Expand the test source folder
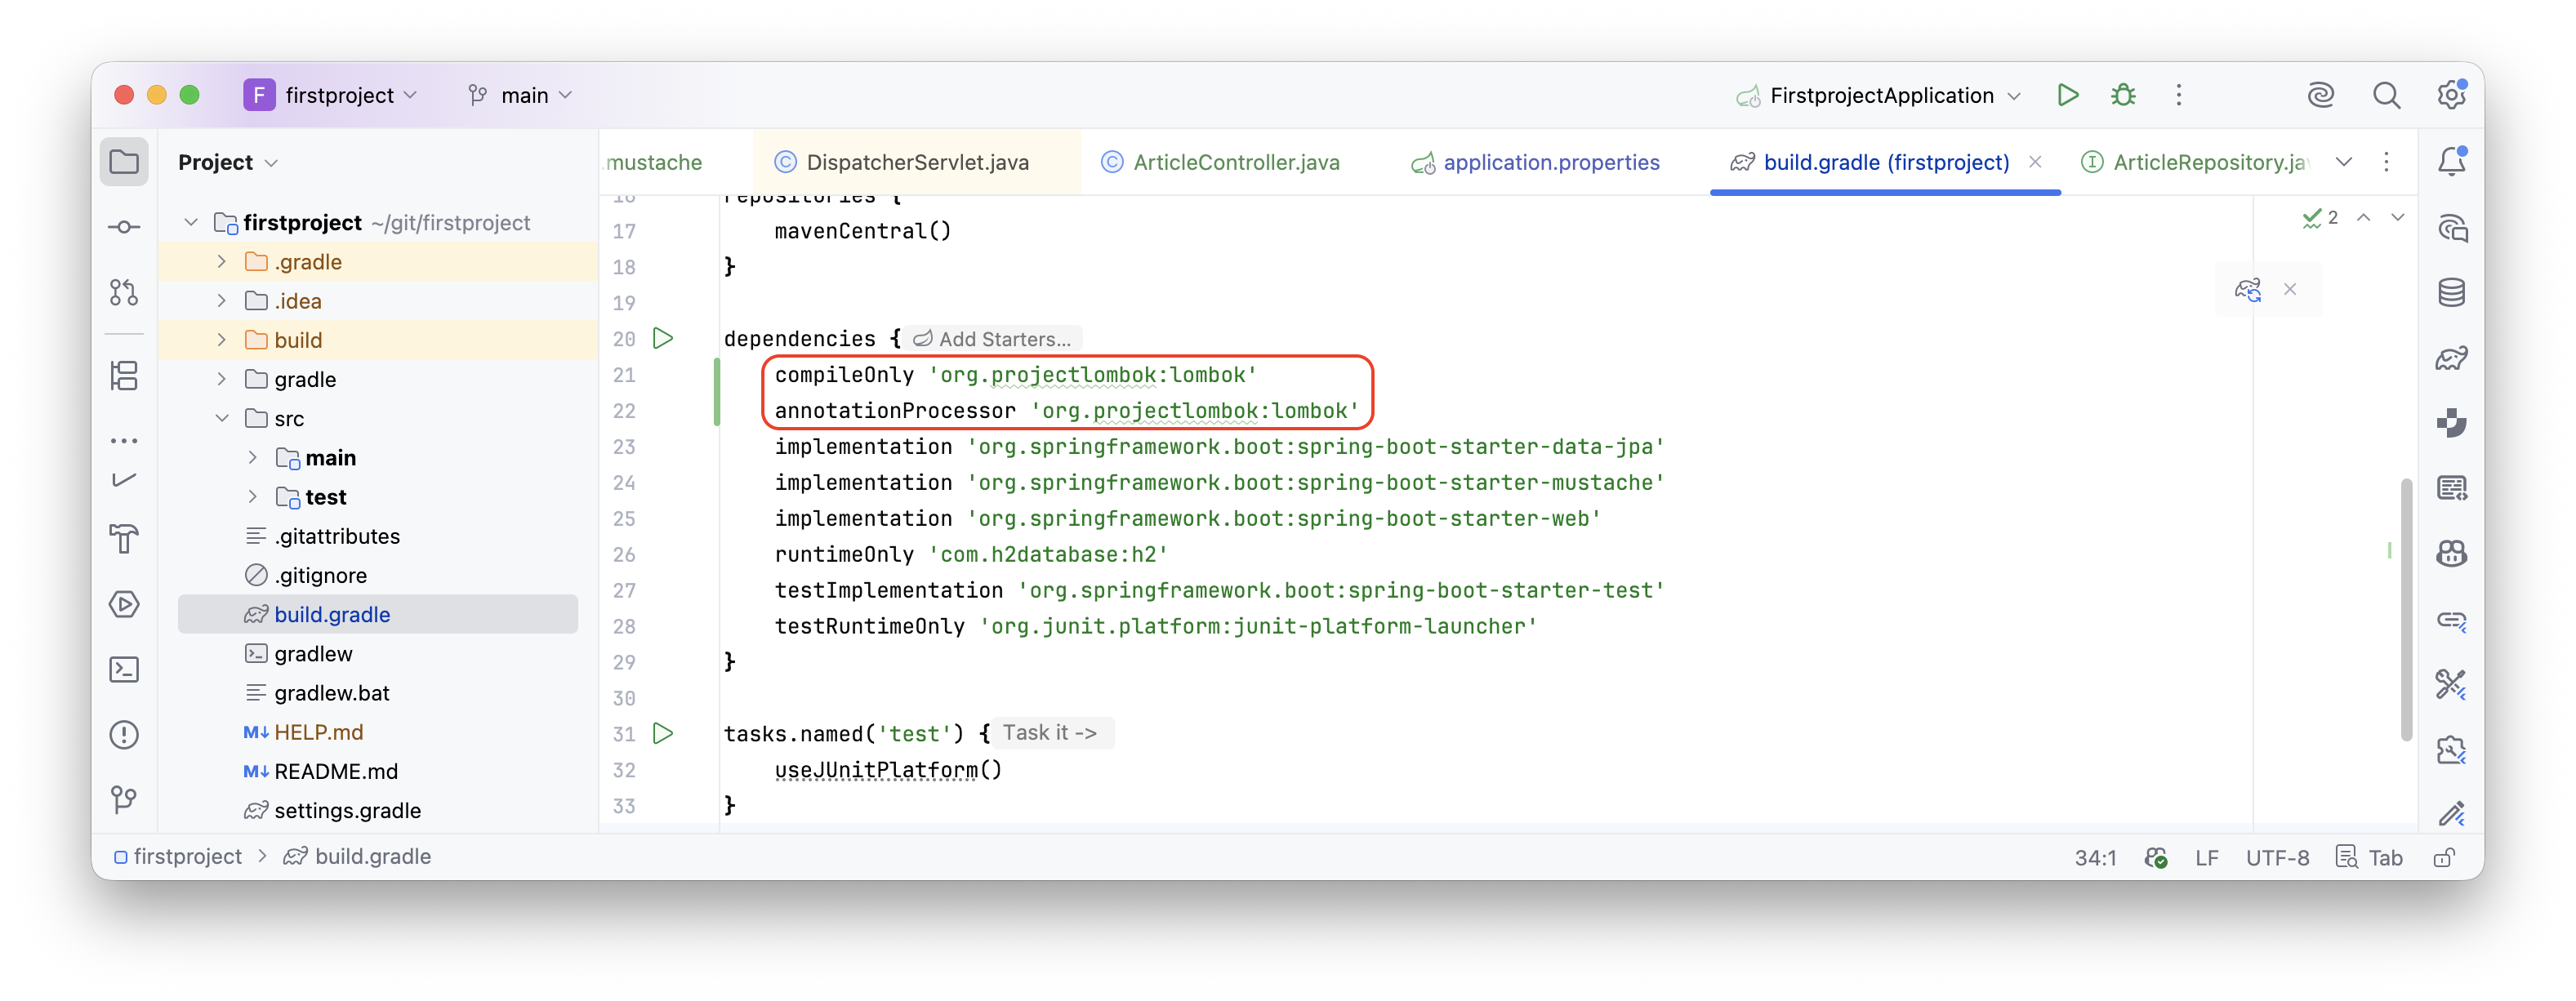2576x1001 pixels. tap(253, 496)
